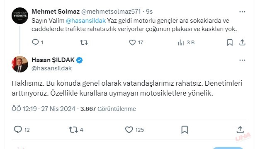The image size is (260, 149).
Task: Retweet Hasan ŞILDAK's tweet with 4 retweets
Action: pyautogui.click(x=73, y=130)
